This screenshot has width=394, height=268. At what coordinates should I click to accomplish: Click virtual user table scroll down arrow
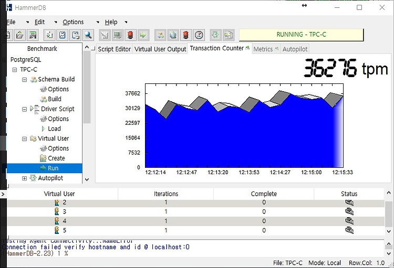click(389, 231)
